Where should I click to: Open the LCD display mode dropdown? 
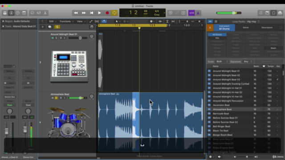pyautogui.click(x=164, y=13)
